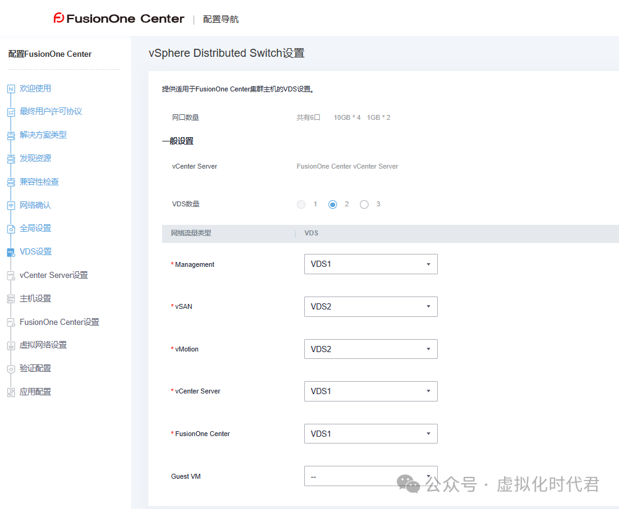Viewport: 619px width, 509px height.
Task: Go to 欢迎使用 step
Action: point(35,89)
